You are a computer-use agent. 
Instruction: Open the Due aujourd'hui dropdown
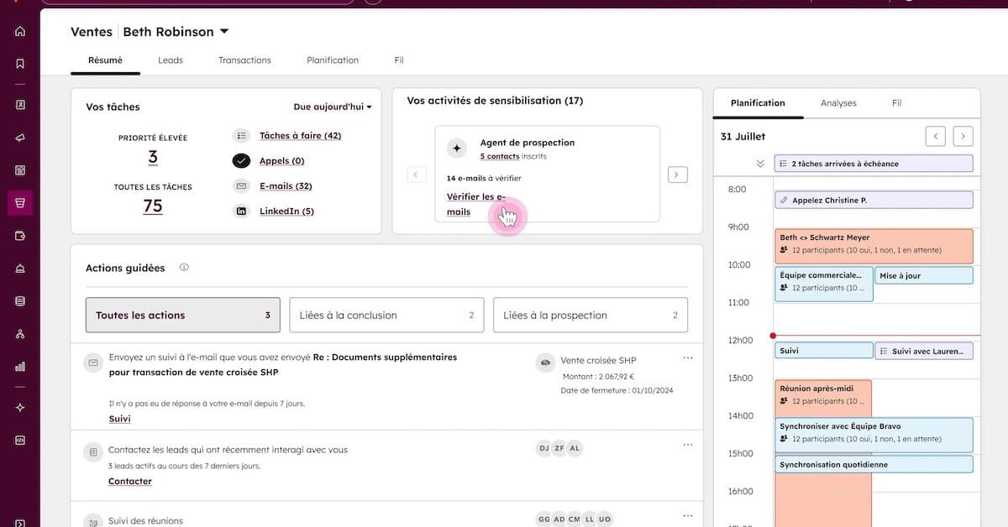[333, 107]
